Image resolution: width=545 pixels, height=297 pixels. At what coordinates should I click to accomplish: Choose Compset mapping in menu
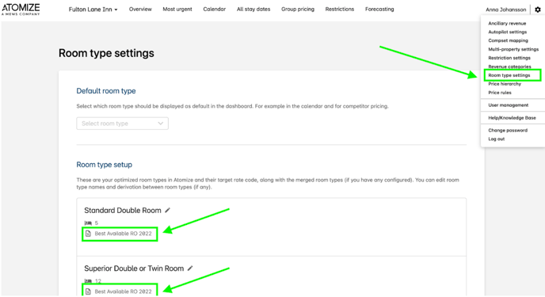(508, 40)
